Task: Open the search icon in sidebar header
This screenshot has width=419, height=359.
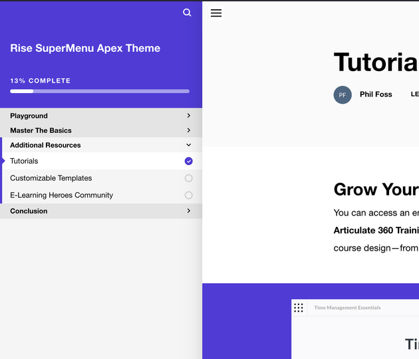Action: point(187,13)
